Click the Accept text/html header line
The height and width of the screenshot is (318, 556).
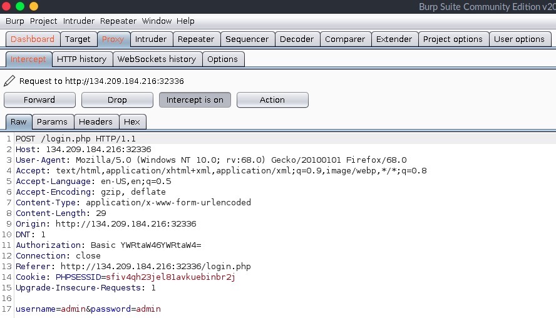click(221, 170)
